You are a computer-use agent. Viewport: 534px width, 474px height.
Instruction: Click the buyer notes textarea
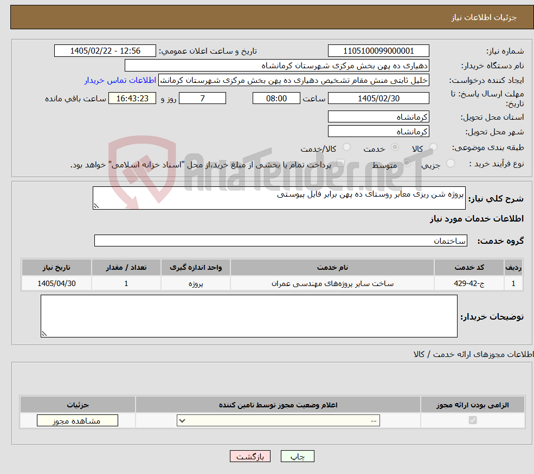coord(249,316)
